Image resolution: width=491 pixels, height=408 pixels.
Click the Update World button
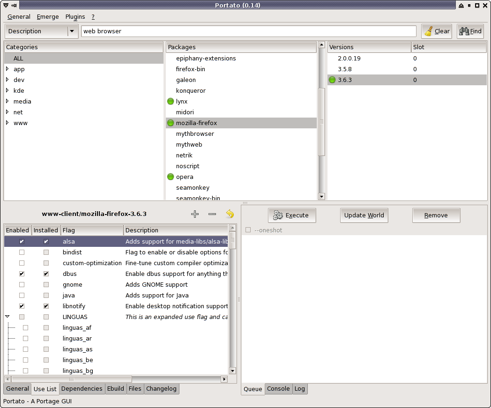[364, 215]
